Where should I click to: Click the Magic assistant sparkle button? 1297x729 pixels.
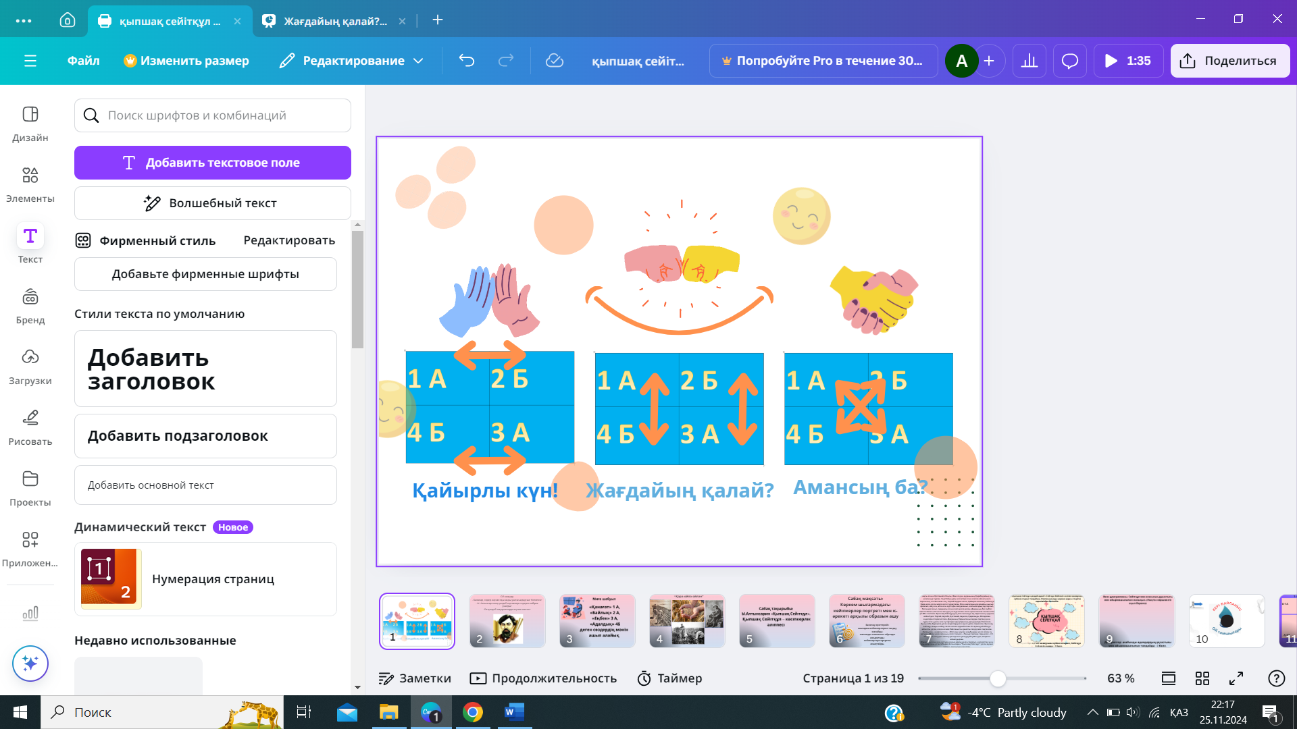(30, 664)
